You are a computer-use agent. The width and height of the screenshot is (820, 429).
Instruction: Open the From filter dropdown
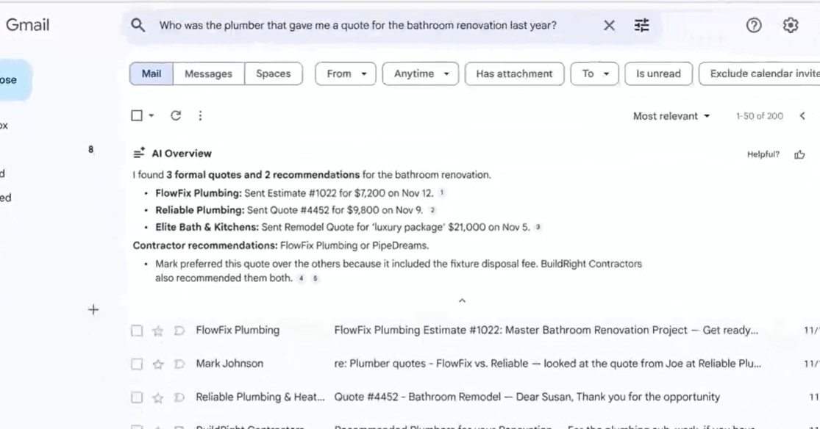coord(346,73)
